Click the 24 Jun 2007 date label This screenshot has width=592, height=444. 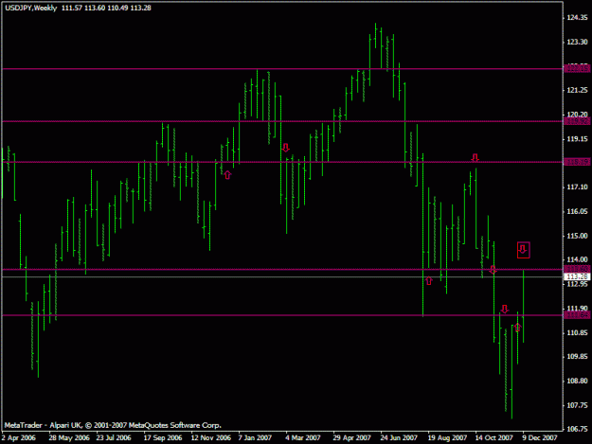(399, 438)
